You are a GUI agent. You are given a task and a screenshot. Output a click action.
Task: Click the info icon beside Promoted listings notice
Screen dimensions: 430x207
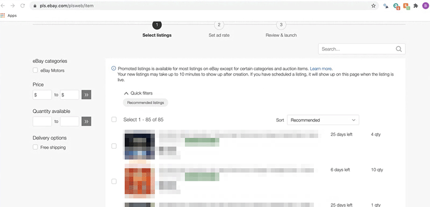[x=114, y=68]
